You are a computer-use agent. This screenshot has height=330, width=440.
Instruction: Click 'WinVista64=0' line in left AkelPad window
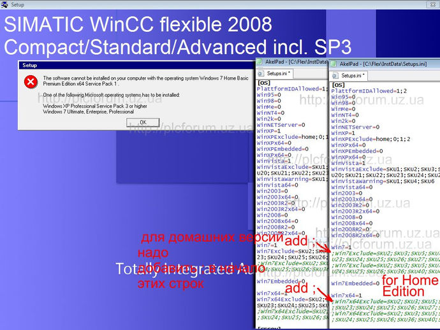(x=277, y=185)
